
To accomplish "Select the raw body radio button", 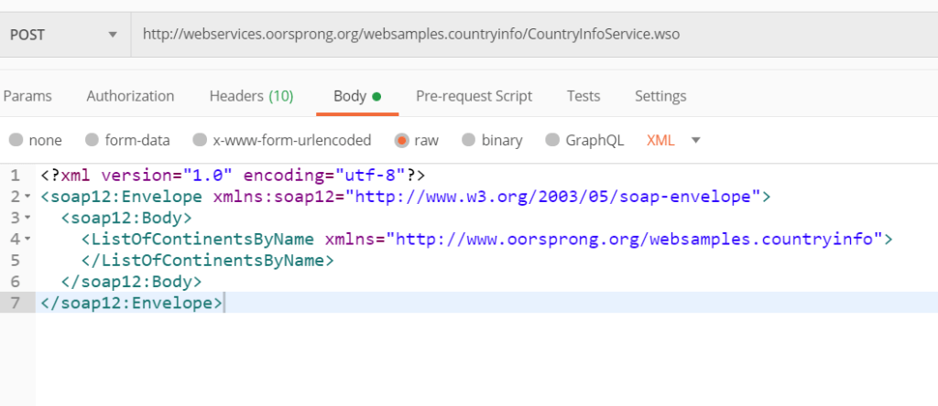I will tap(401, 140).
